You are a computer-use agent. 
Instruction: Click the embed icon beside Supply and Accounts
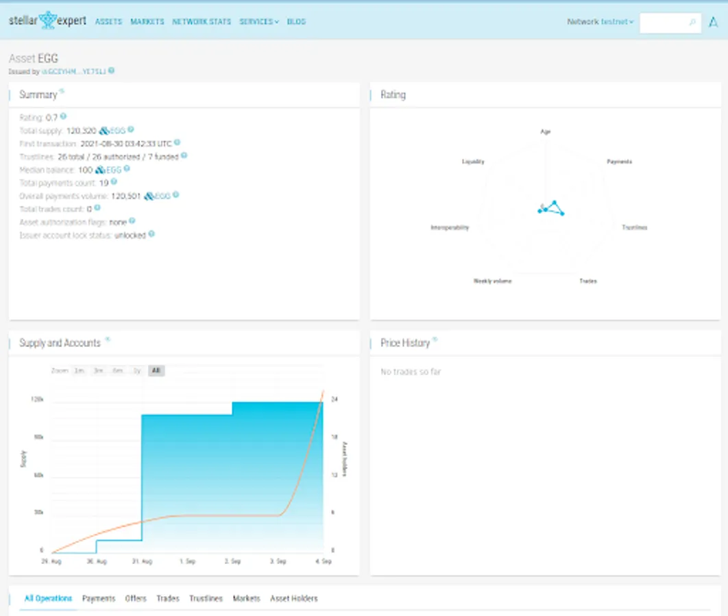pos(107,339)
